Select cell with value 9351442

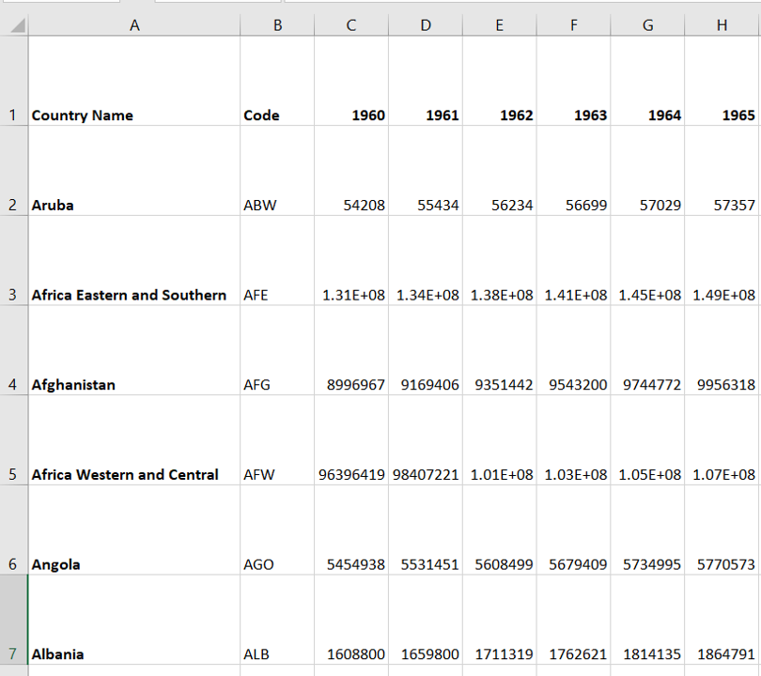500,350
